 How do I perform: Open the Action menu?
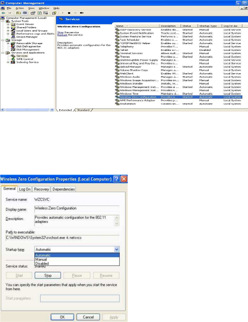point(20,8)
